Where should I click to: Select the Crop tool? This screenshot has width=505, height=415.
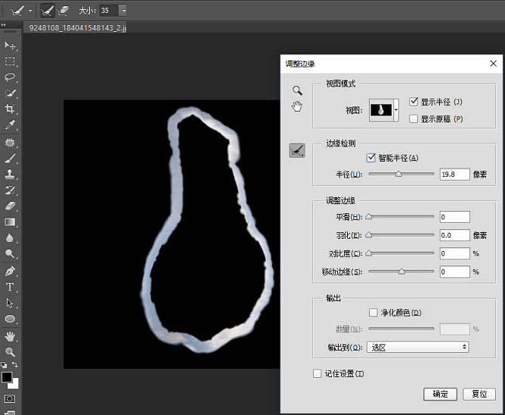[11, 109]
